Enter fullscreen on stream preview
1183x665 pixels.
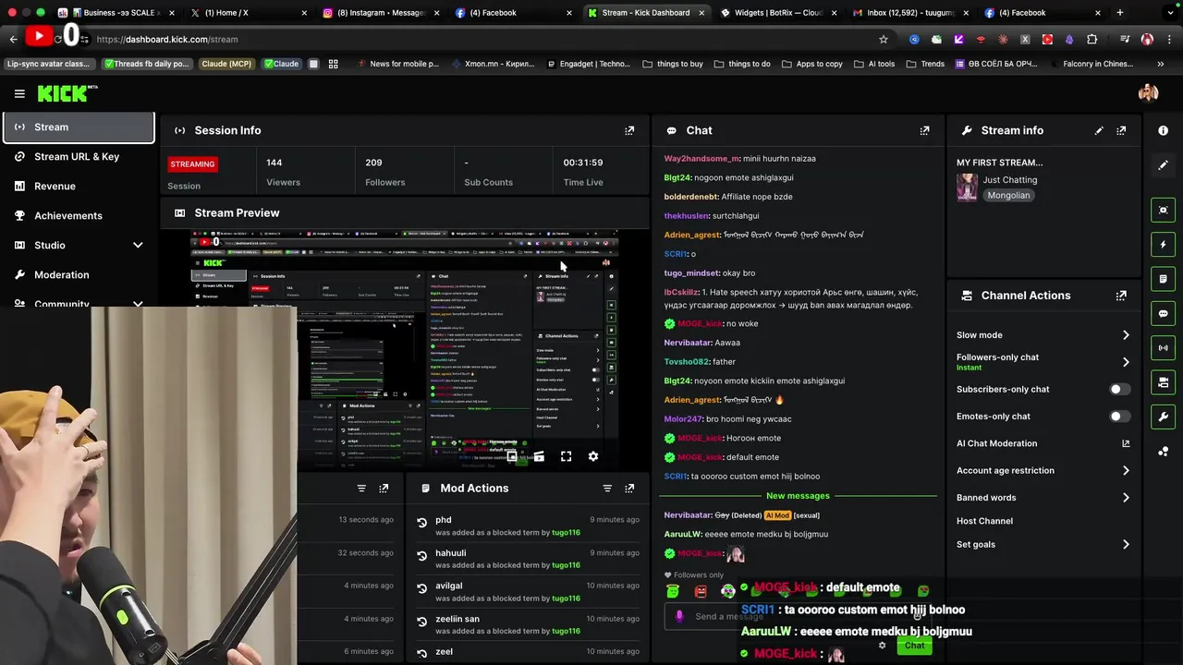[566, 456]
